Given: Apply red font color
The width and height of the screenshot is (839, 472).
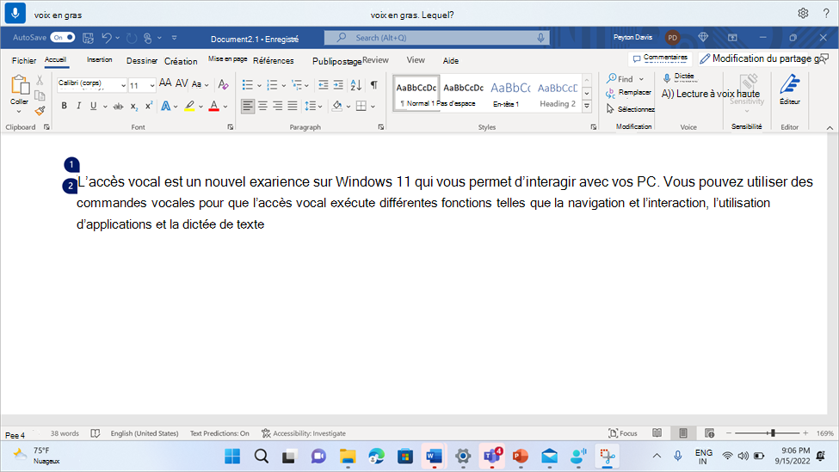Looking at the screenshot, I should [214, 106].
